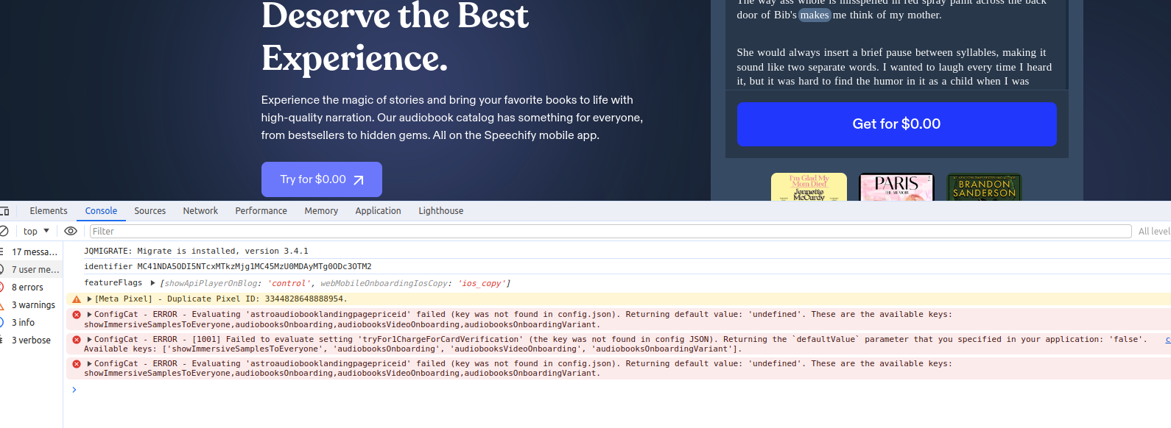Open the Lighthouse tab

441,211
